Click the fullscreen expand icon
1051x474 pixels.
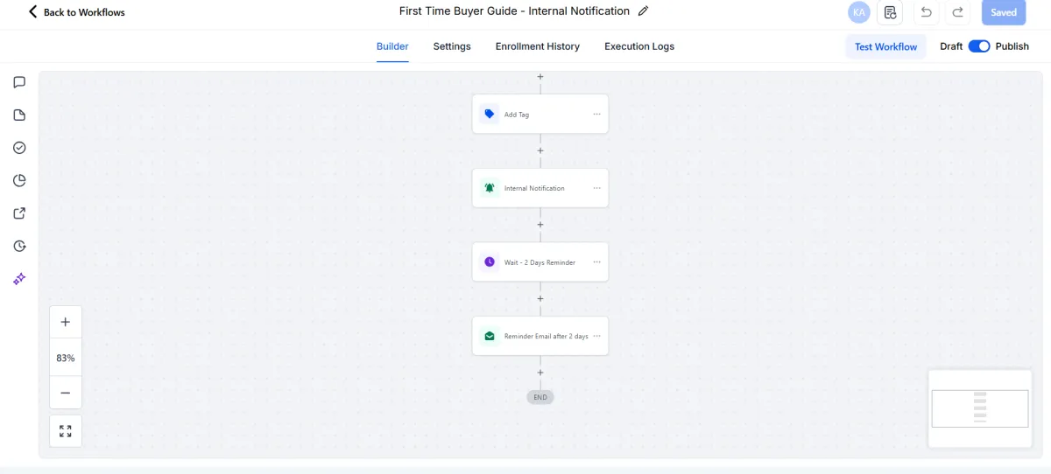66,431
